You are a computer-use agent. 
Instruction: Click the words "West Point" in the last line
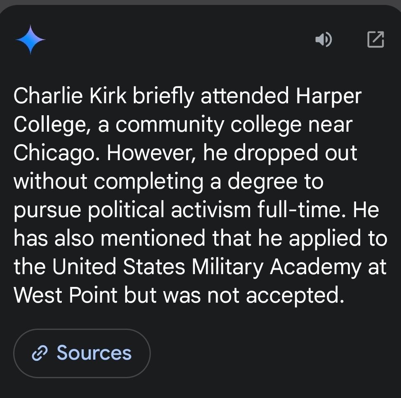66,295
